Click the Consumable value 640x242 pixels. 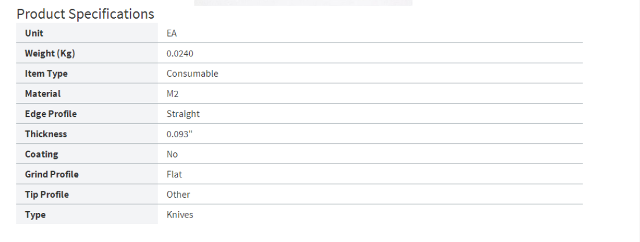click(x=192, y=74)
